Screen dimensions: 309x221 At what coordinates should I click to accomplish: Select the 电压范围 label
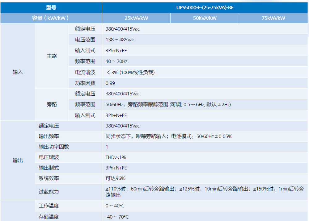tap(85, 40)
